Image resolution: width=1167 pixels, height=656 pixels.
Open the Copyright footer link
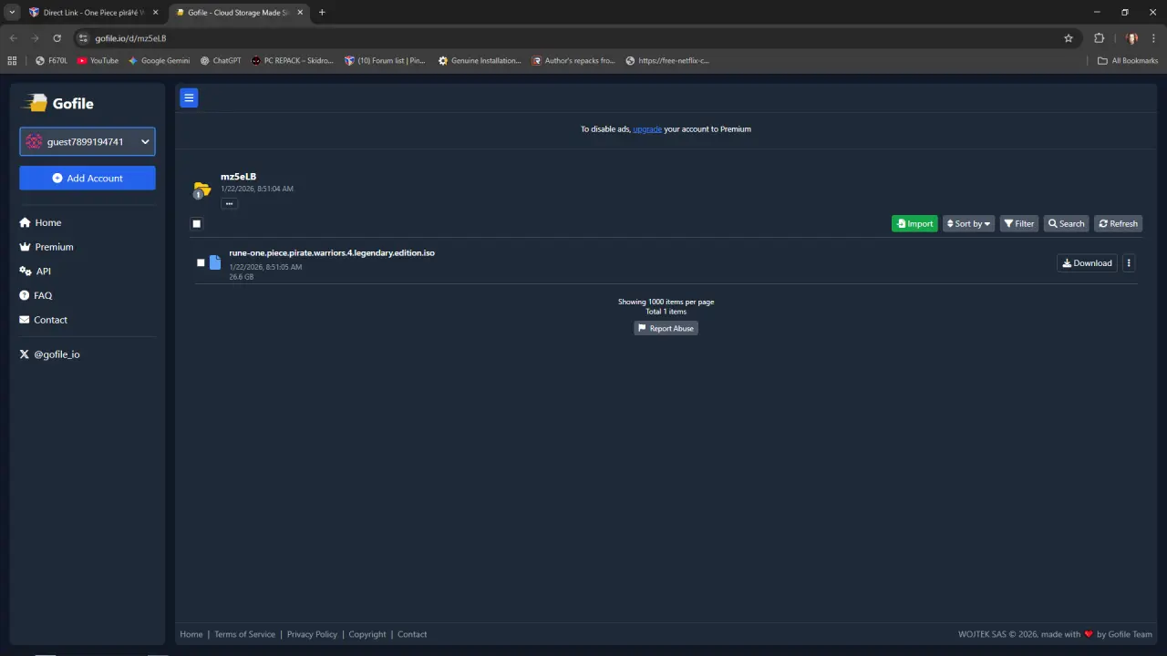click(x=367, y=634)
